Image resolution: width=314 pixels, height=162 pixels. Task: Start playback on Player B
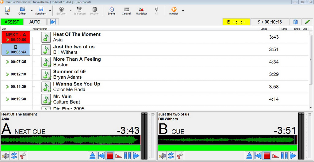pyautogui.click(x=293, y=155)
